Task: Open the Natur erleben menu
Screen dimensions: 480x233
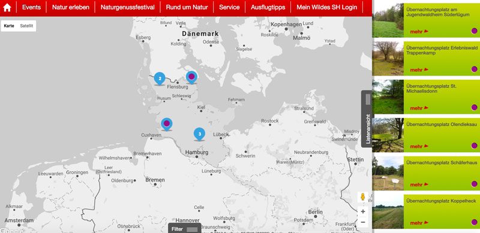Action: tap(71, 7)
